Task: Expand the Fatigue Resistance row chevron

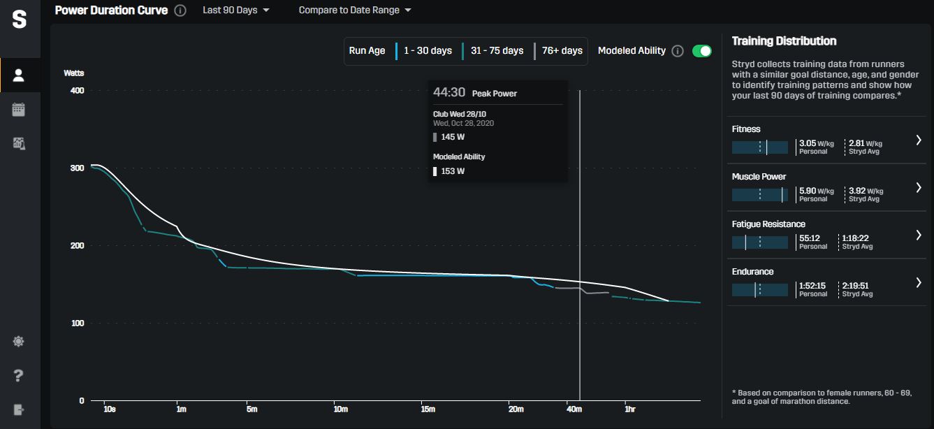Action: coord(919,235)
